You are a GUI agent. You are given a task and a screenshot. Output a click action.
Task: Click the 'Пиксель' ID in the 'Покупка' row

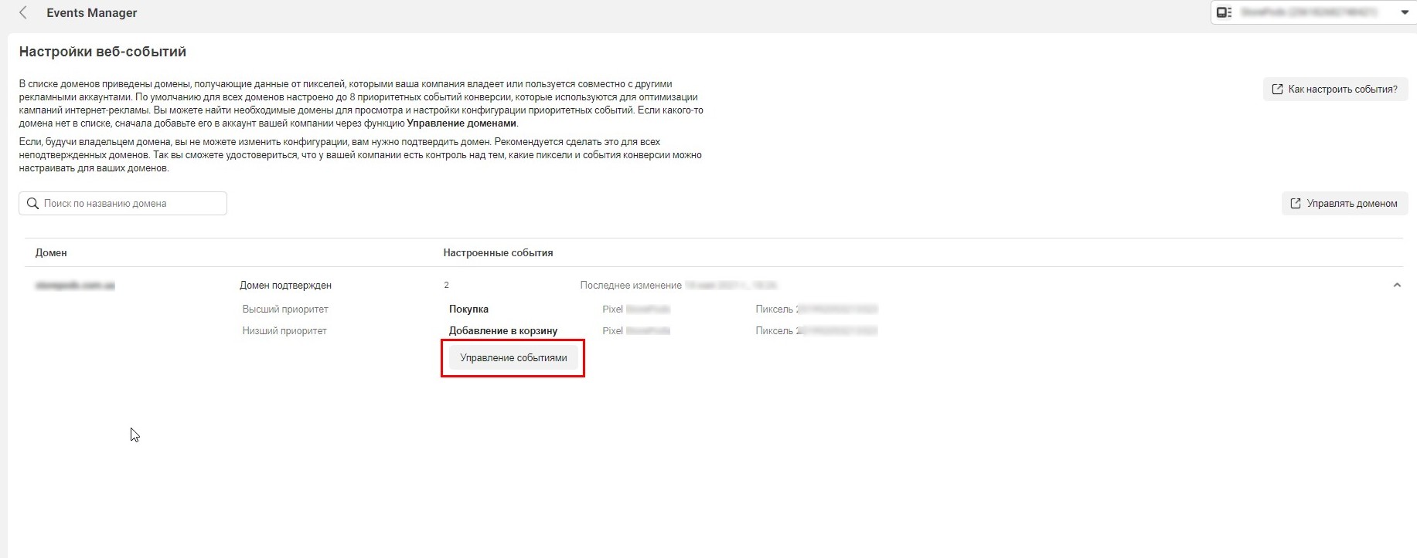click(x=816, y=309)
